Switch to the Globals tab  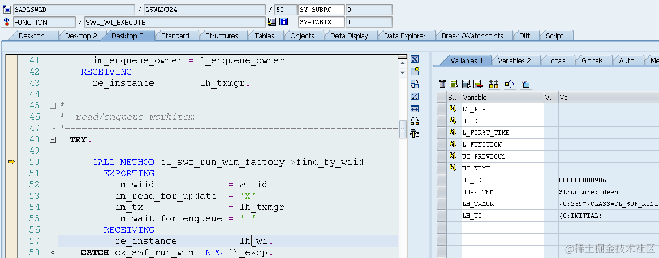(592, 60)
